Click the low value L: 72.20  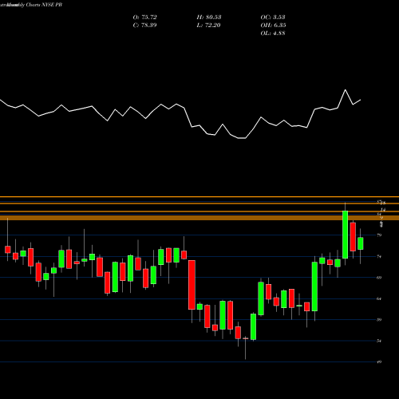[x=208, y=26]
